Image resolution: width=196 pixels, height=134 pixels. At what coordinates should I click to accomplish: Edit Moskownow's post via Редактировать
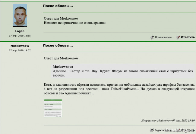click(x=163, y=130)
